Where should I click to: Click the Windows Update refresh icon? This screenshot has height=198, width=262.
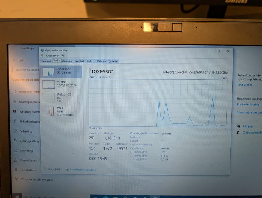tap(14, 91)
